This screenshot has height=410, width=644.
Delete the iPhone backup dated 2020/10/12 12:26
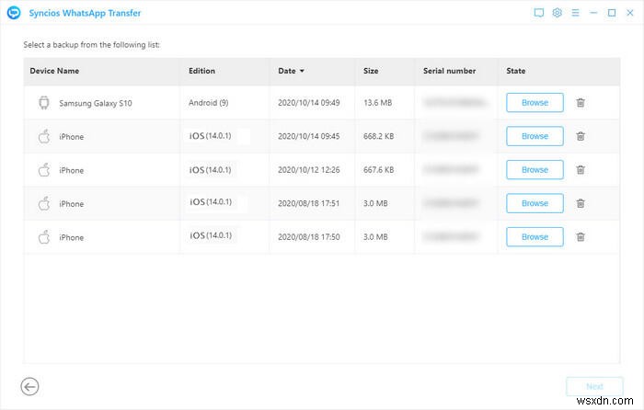(581, 170)
